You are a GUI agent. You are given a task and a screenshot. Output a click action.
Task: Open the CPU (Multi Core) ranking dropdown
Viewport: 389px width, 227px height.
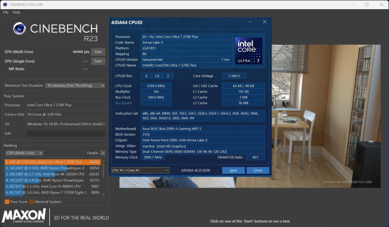24,153
